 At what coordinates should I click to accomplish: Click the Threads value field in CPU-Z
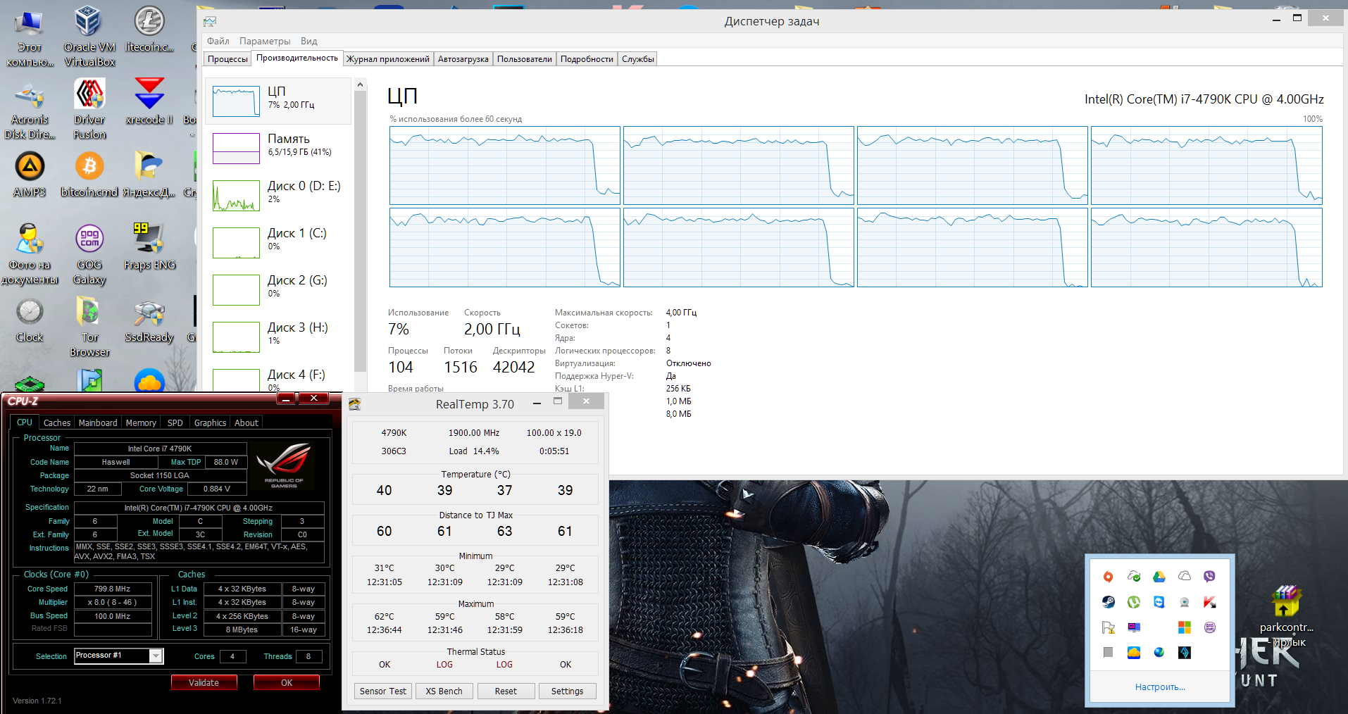(308, 656)
